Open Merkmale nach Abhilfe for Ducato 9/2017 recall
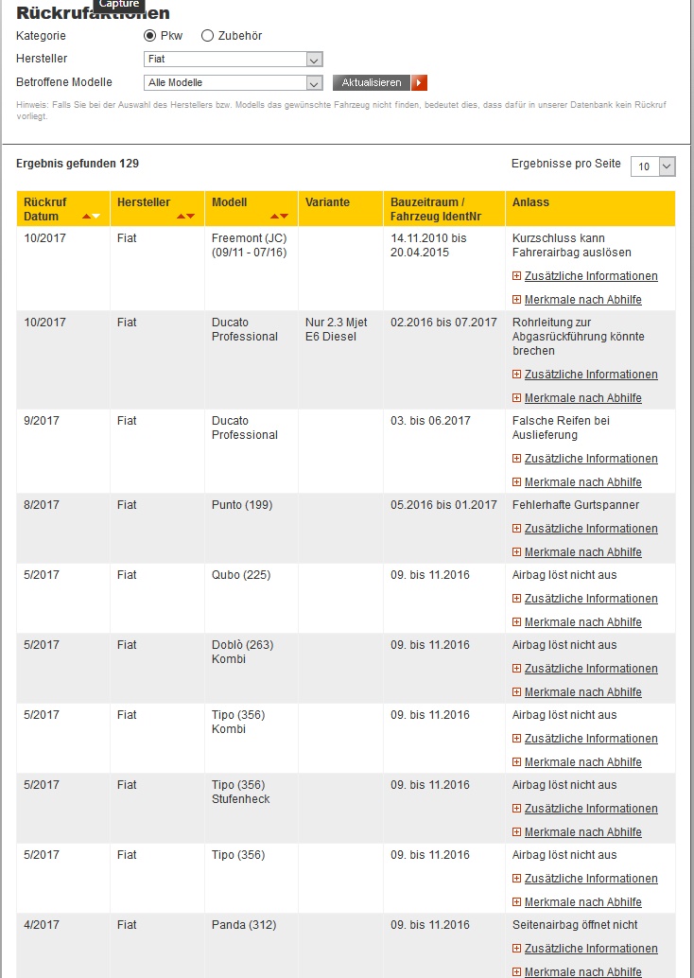 tap(582, 482)
